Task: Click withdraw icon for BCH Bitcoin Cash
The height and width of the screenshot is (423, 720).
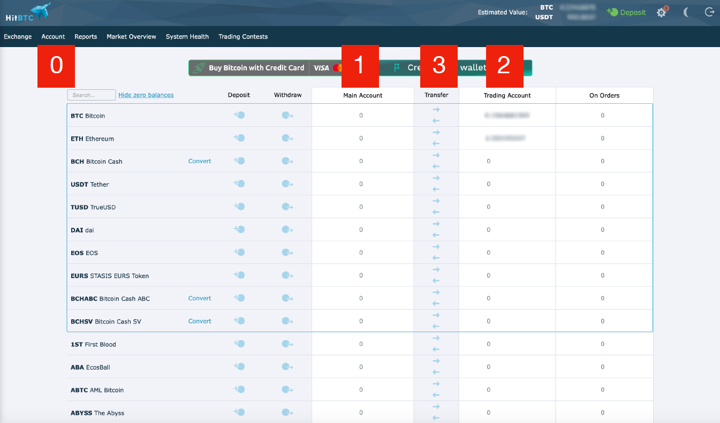Action: [287, 161]
